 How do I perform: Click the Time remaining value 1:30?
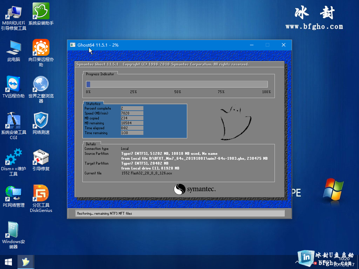(132, 133)
